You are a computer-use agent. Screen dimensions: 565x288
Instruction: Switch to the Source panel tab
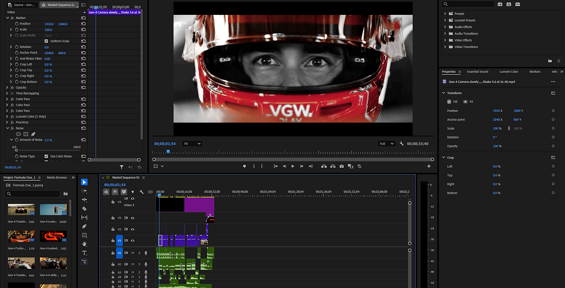click(x=22, y=5)
